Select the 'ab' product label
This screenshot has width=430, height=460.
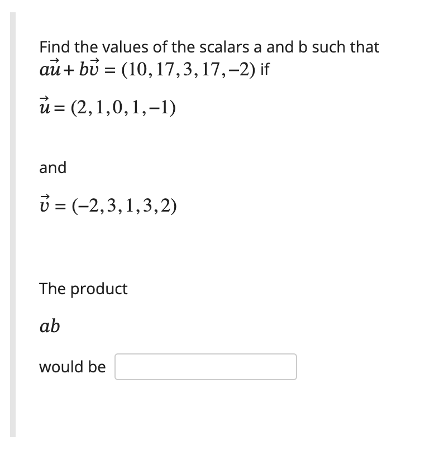click(x=49, y=326)
